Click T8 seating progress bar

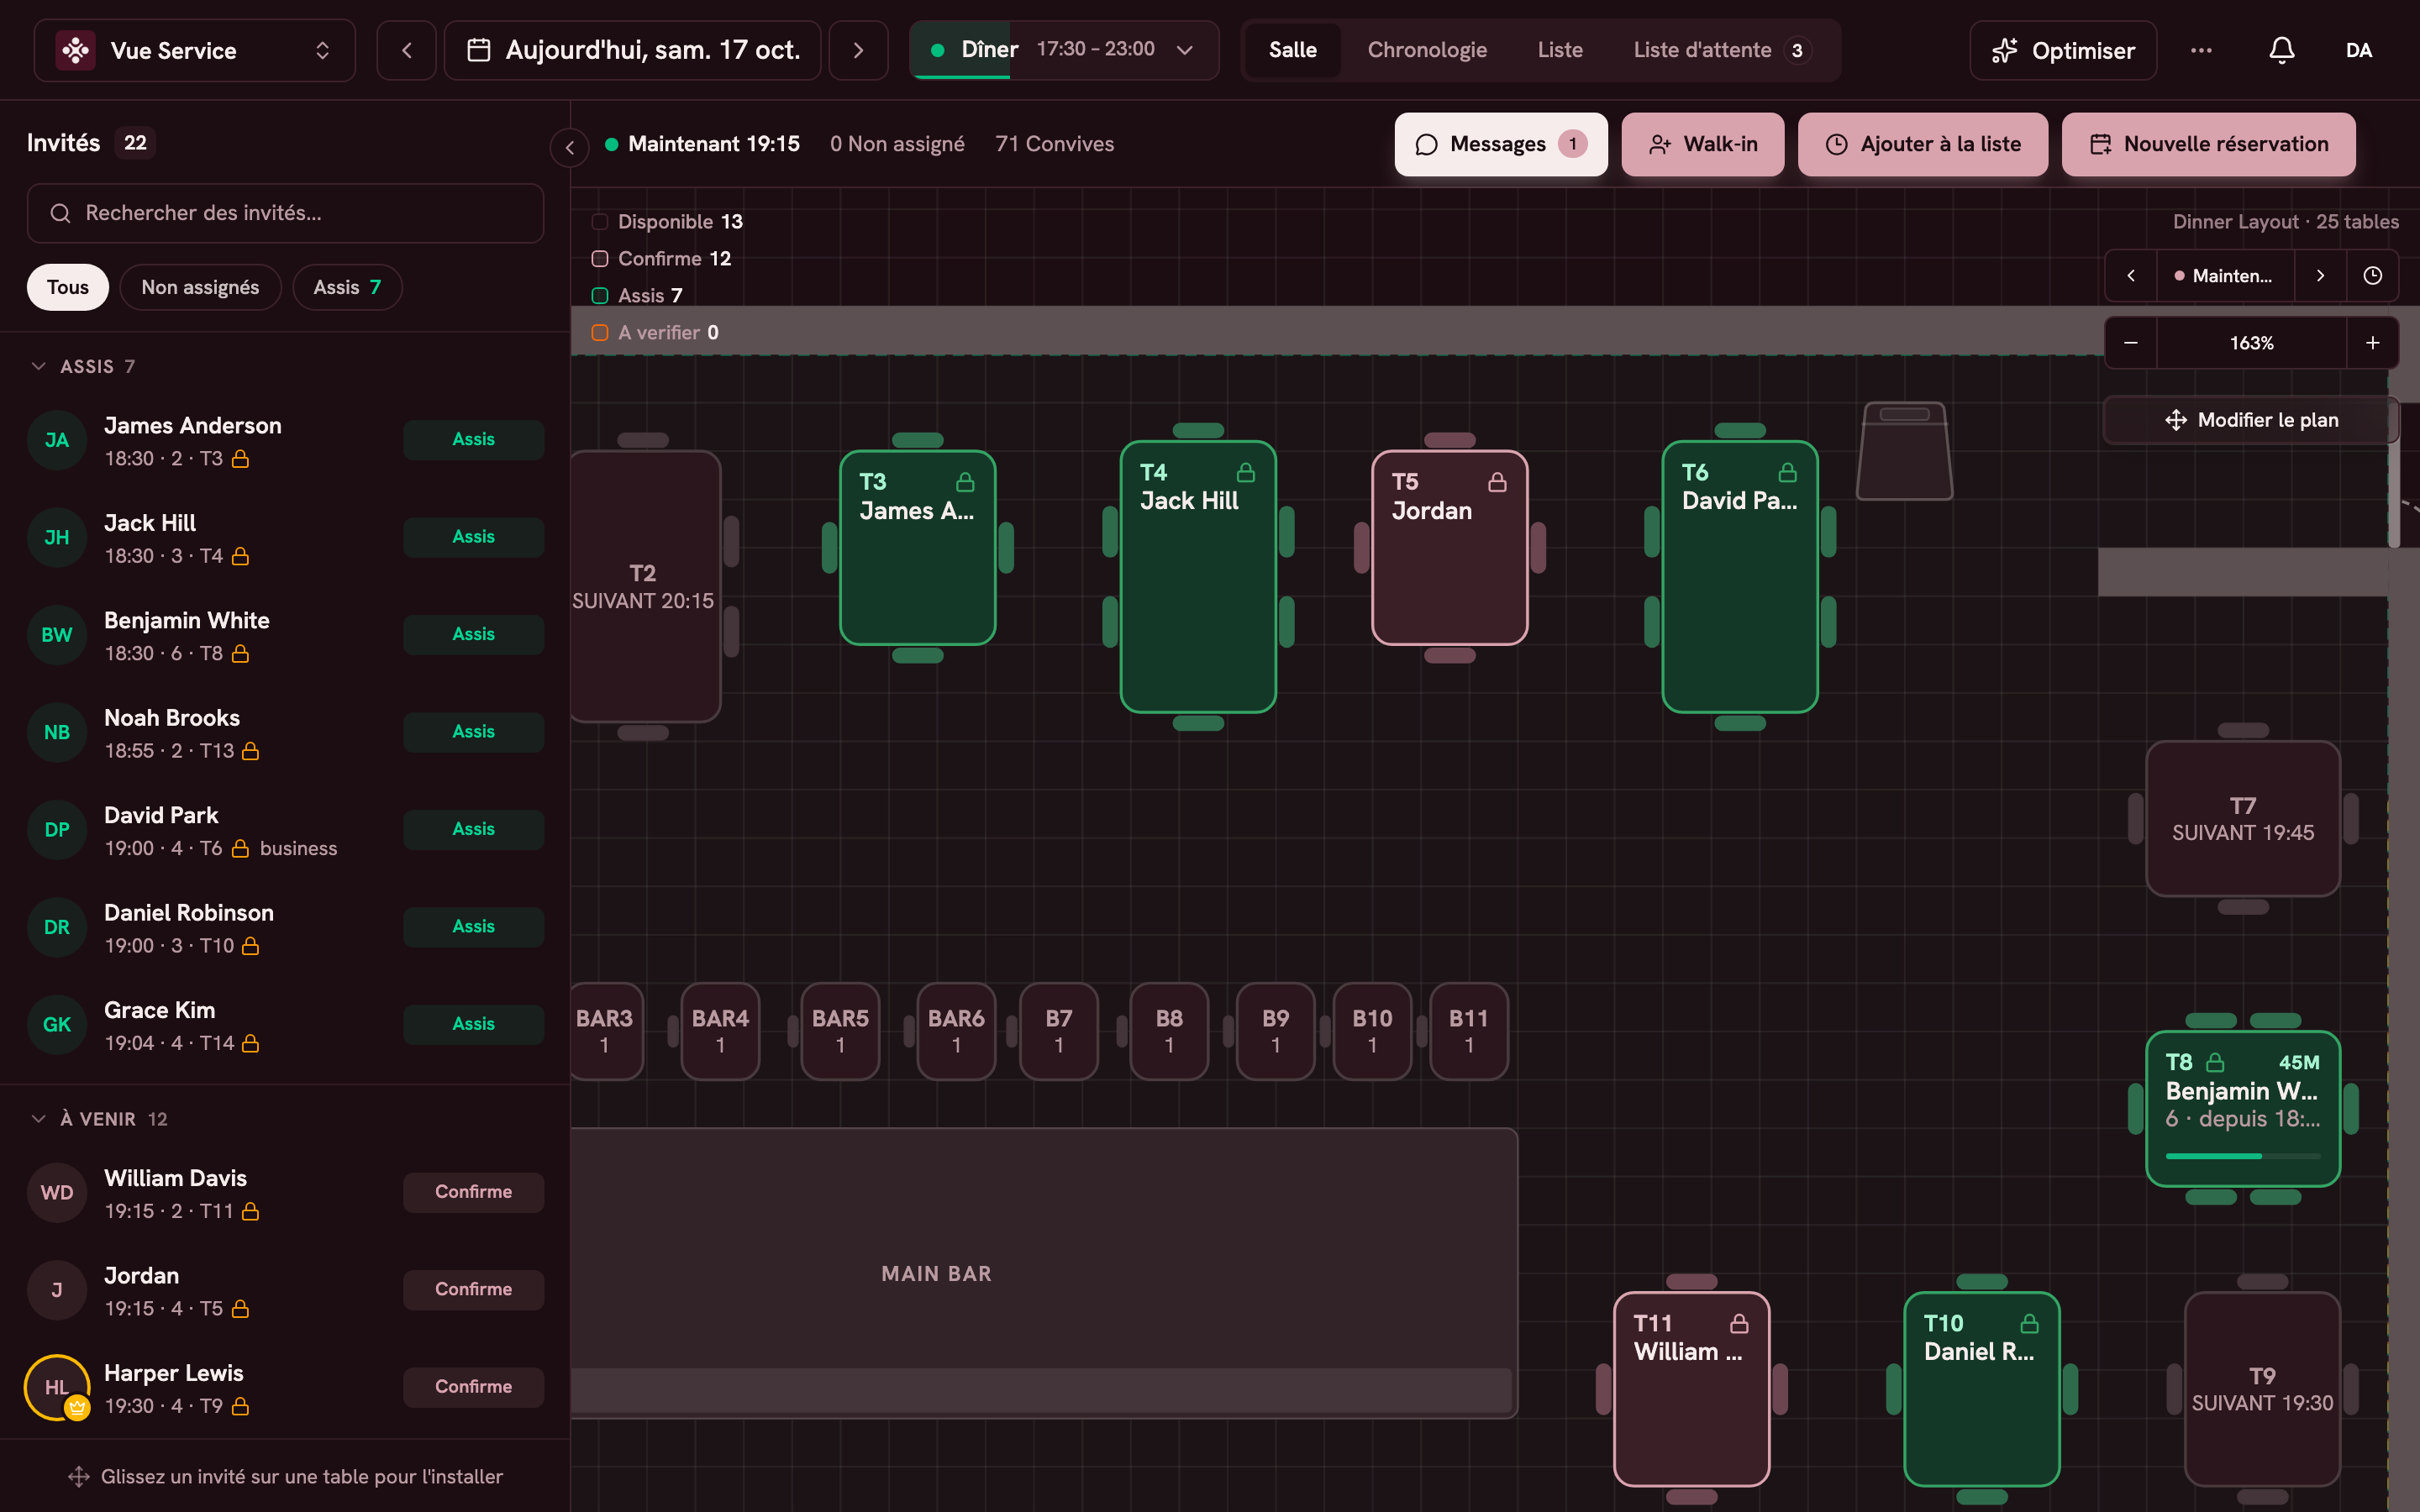(x=2242, y=1156)
